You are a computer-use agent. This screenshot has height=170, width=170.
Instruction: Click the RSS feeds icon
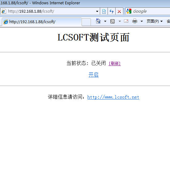(x=113, y=21)
